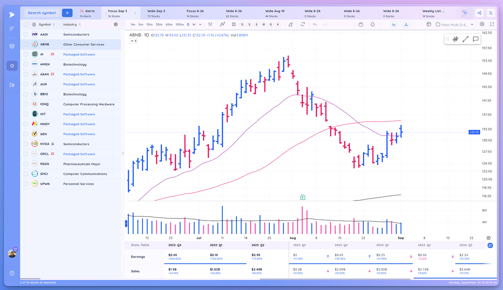Image resolution: width=503 pixels, height=290 pixels.
Task: Open the Focus Sep 3 tab options menu
Action: pyautogui.click(x=135, y=13)
